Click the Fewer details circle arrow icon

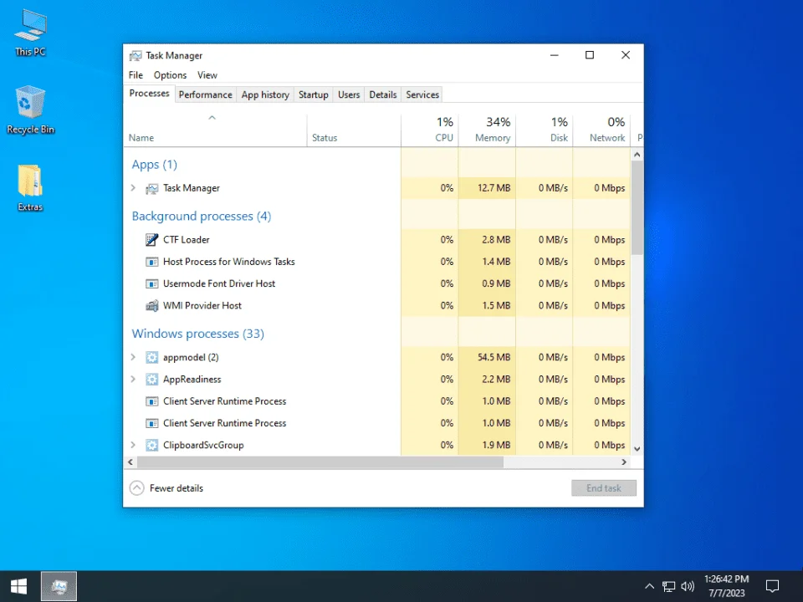136,488
